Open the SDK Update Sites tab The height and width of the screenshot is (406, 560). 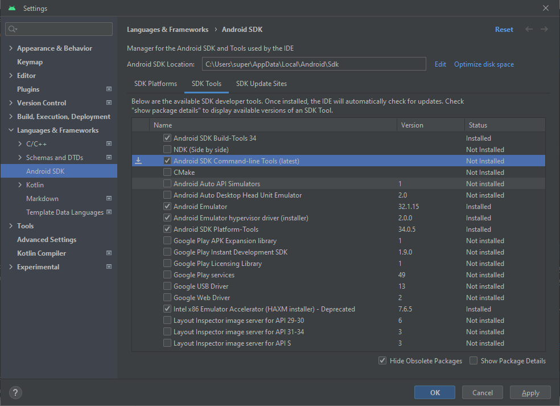(x=261, y=84)
